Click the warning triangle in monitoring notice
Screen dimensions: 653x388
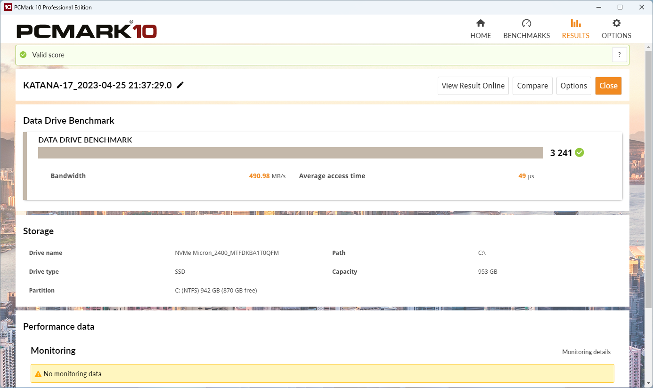point(38,374)
